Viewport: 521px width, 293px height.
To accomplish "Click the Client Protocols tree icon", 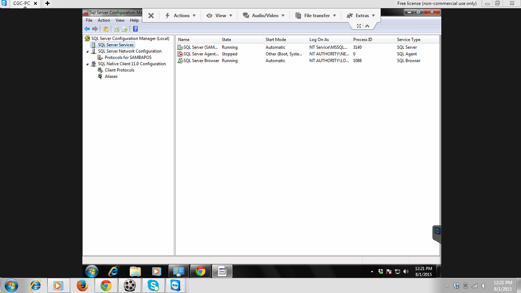I will [x=100, y=70].
